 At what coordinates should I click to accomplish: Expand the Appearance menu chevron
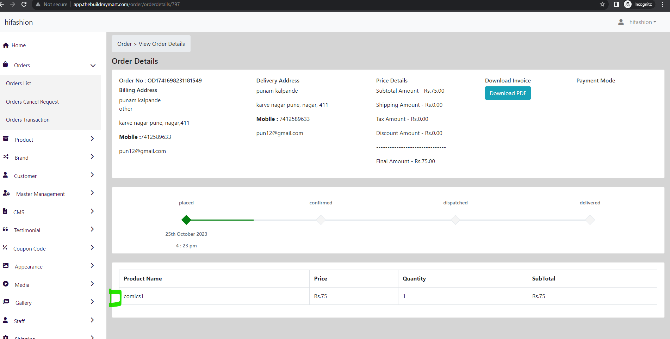coord(92,265)
